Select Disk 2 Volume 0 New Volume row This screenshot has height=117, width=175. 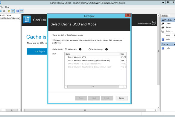95,61
